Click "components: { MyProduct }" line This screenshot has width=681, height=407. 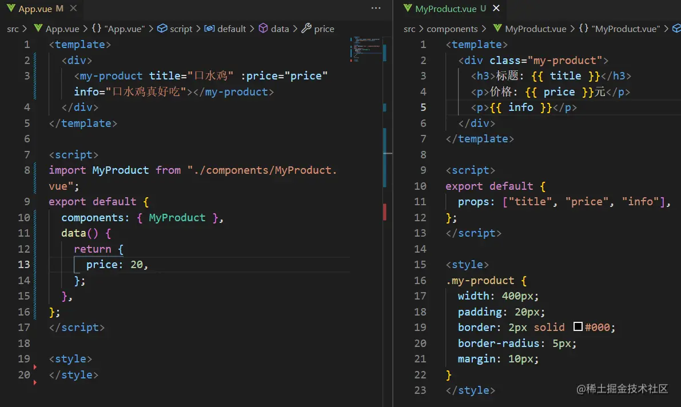click(x=142, y=218)
